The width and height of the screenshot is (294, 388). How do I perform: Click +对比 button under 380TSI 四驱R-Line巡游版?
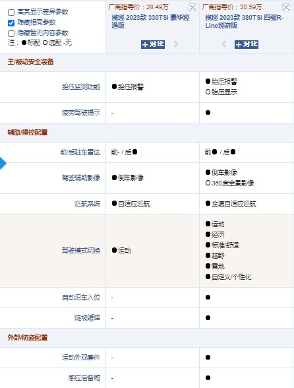[x=247, y=44]
